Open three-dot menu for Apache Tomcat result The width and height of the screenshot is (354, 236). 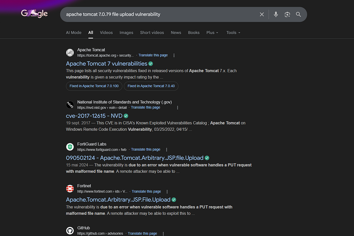tap(174, 55)
